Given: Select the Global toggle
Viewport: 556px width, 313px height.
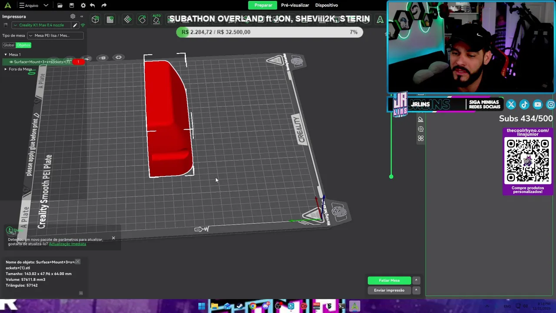Looking at the screenshot, I should pos(9,45).
